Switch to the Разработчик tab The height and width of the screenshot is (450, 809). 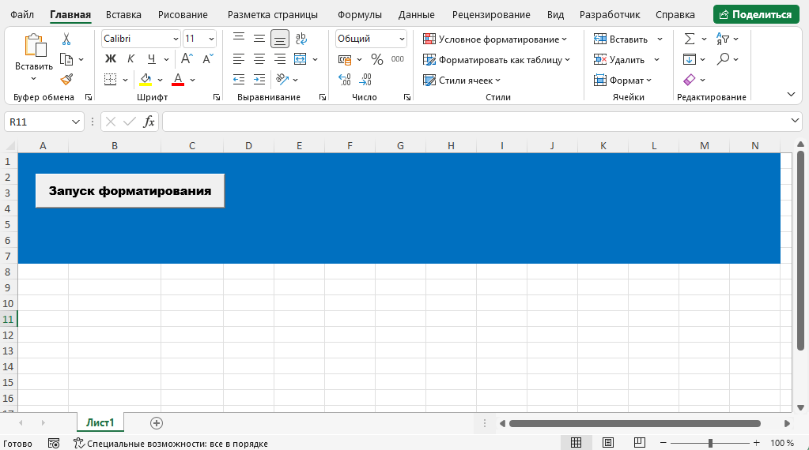tap(610, 14)
